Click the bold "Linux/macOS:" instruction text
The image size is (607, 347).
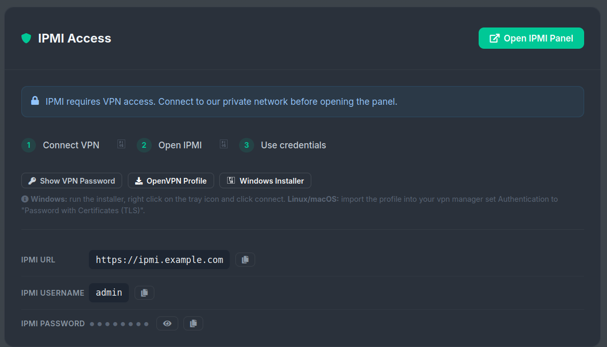(313, 199)
